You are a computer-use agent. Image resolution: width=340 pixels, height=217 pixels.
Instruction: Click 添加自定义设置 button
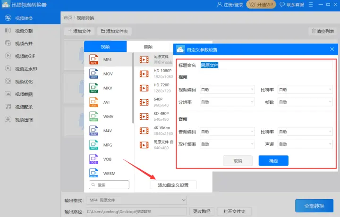tap(173, 185)
